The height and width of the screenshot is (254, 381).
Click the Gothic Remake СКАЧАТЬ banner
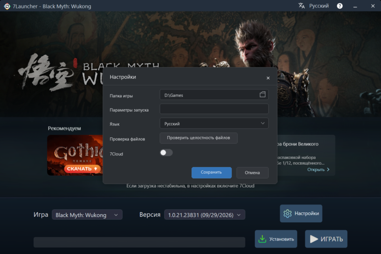(x=75, y=155)
